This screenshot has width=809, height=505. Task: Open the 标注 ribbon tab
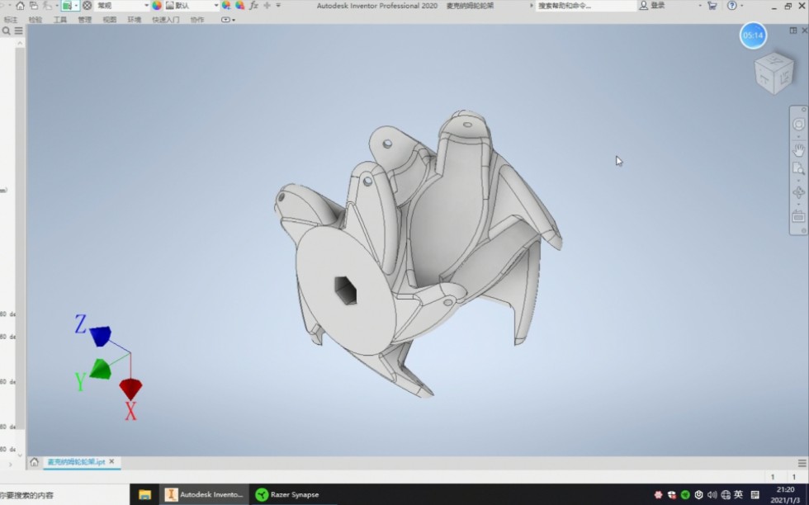click(x=10, y=20)
